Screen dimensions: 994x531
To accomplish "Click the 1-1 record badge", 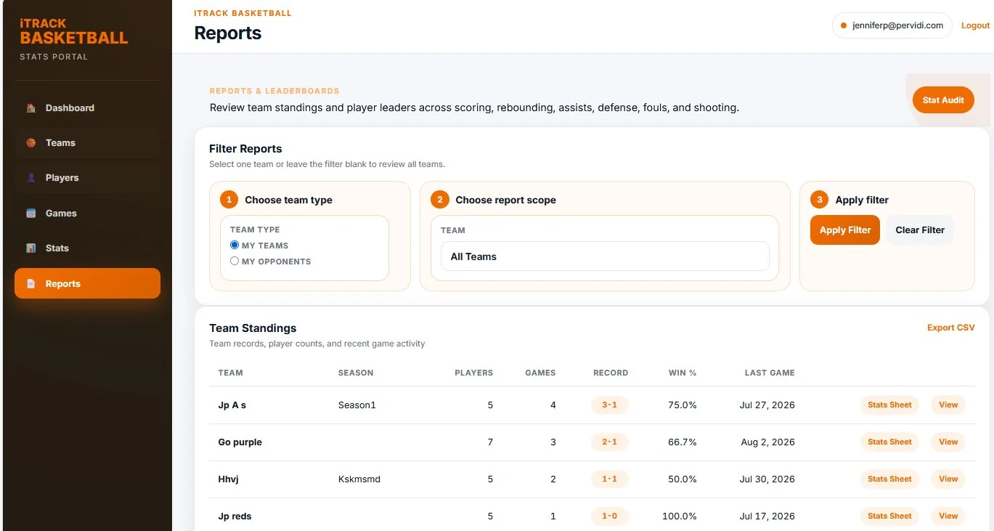I will (x=609, y=479).
